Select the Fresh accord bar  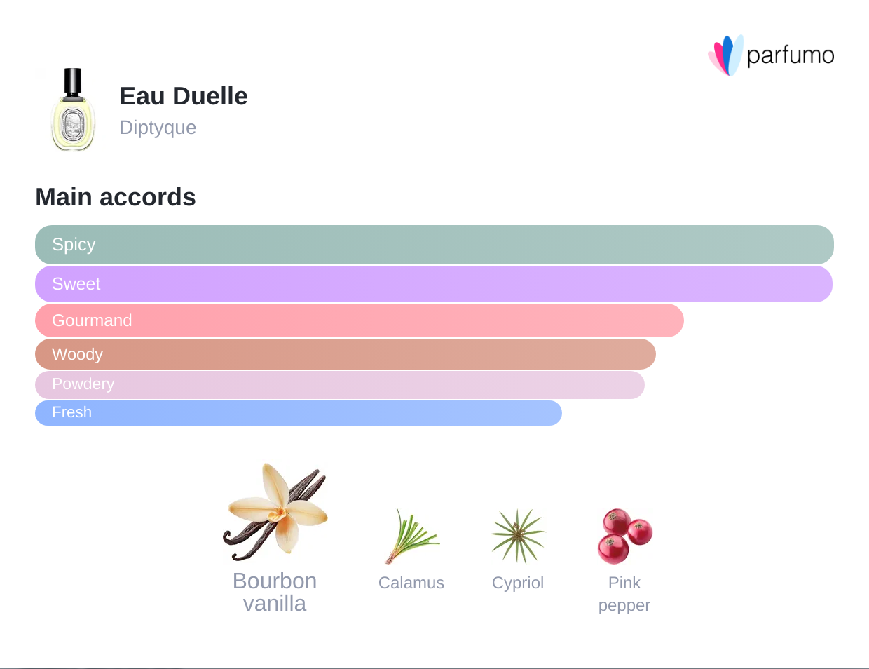point(298,412)
